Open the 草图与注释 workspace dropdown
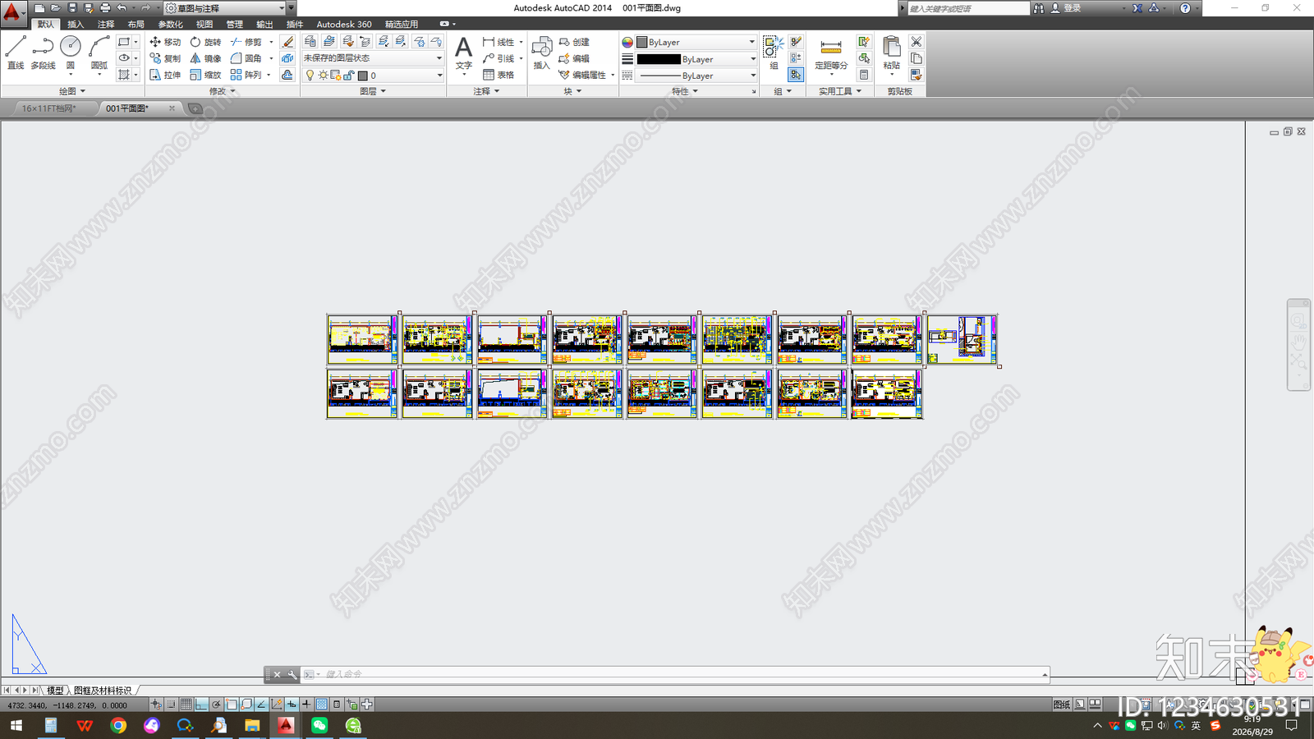The width and height of the screenshot is (1314, 739). (x=225, y=8)
